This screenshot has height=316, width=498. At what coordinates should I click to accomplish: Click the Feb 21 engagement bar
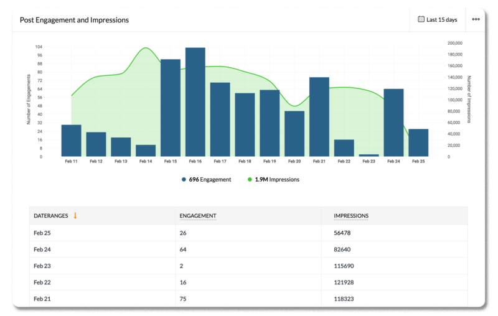(319, 116)
